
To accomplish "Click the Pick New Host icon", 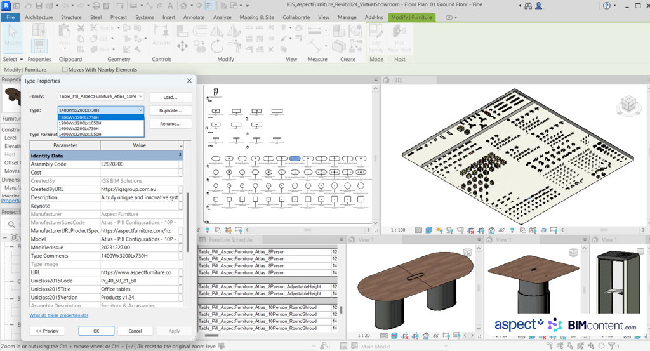I will [x=400, y=38].
